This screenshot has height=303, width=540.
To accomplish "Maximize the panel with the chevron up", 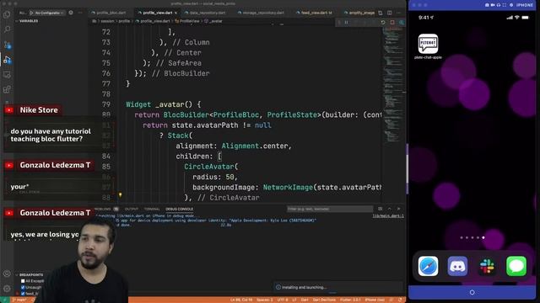I will coord(390,209).
